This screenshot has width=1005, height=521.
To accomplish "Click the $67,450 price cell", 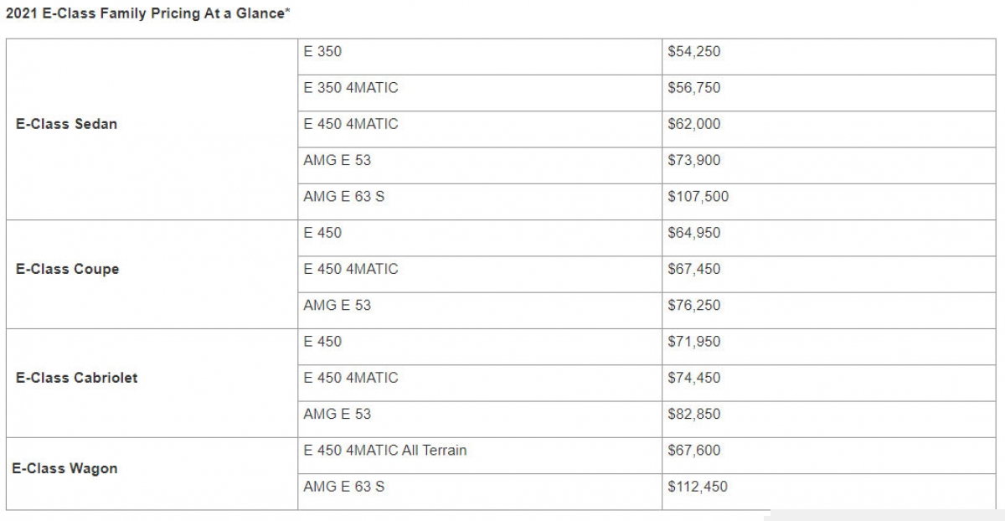I will pyautogui.click(x=693, y=269).
